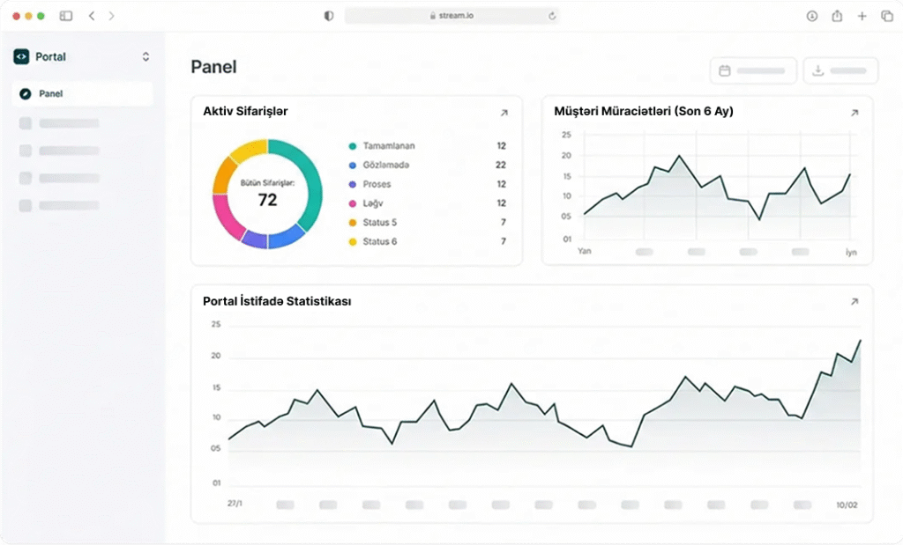The width and height of the screenshot is (903, 545).
Task: Open the Portal workspace switcher dropdown
Action: 146,56
